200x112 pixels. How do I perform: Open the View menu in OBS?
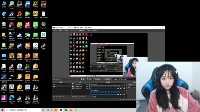tap(66, 31)
